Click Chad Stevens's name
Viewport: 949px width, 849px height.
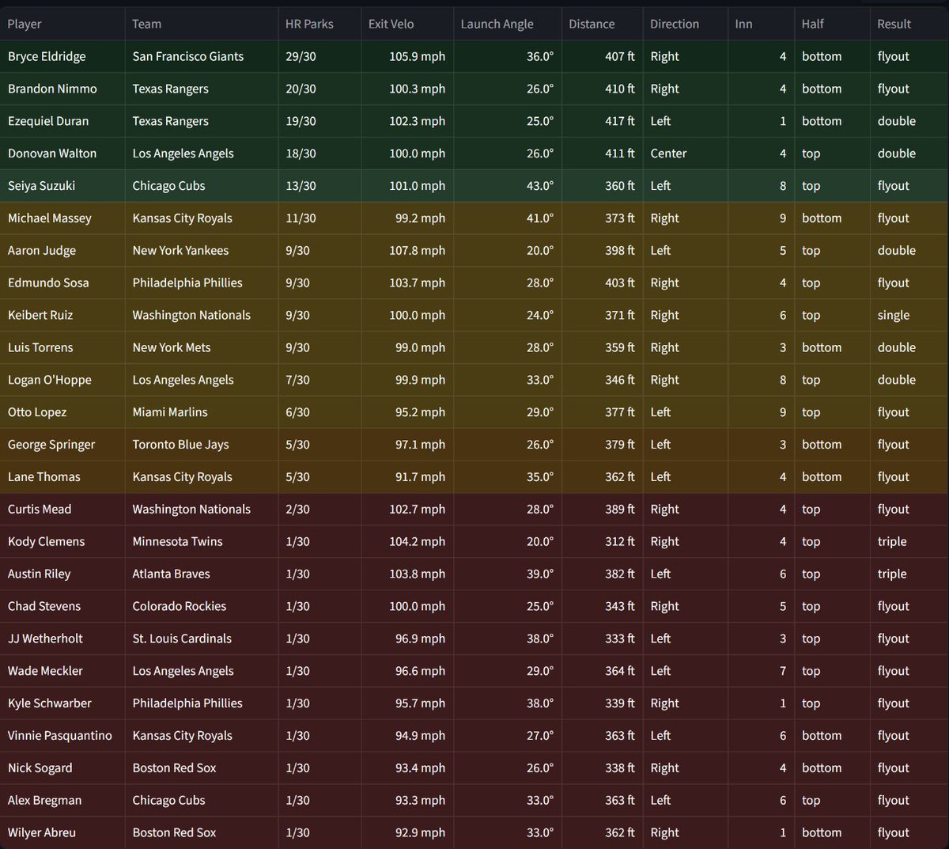(x=44, y=606)
